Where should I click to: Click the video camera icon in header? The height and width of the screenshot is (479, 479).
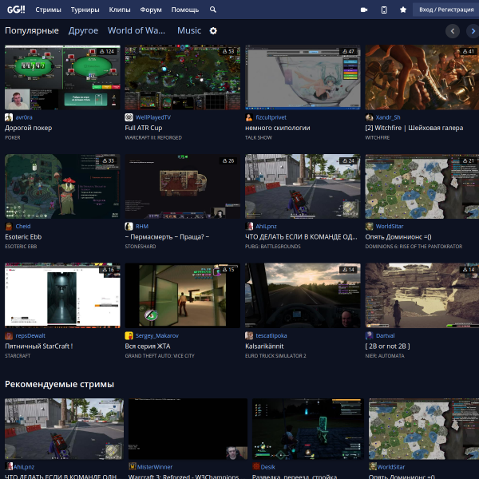(364, 10)
